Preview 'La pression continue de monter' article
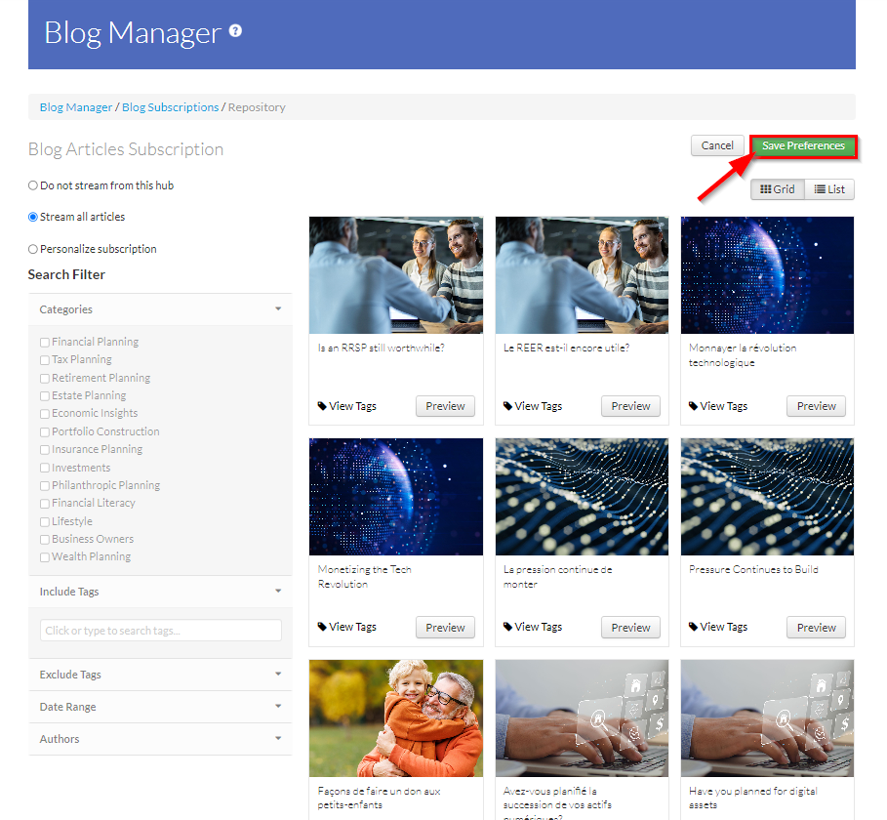This screenshot has width=887, height=820. (630, 628)
